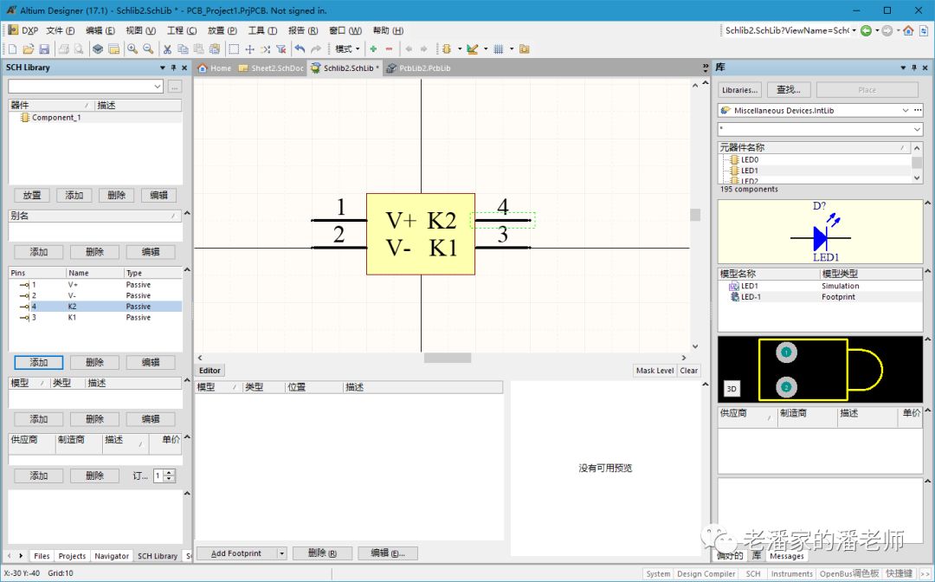Click the Cut scissors icon
The image size is (935, 582).
pos(167,49)
